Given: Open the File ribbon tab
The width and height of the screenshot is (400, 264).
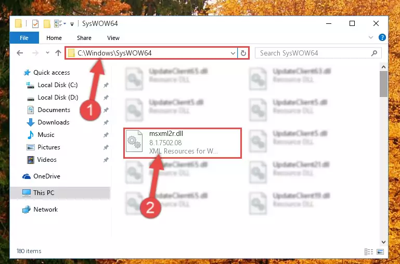Looking at the screenshot, I should click(x=24, y=38).
